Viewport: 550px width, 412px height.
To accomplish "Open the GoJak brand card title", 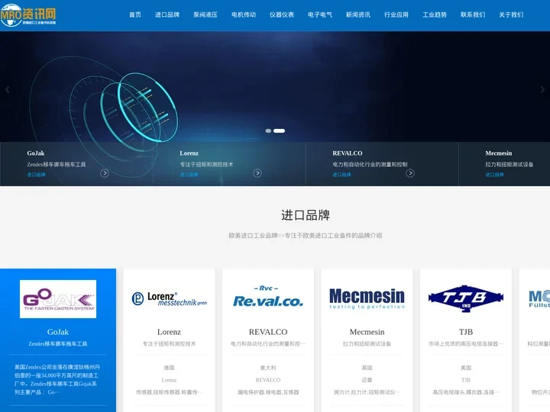I will (x=58, y=332).
